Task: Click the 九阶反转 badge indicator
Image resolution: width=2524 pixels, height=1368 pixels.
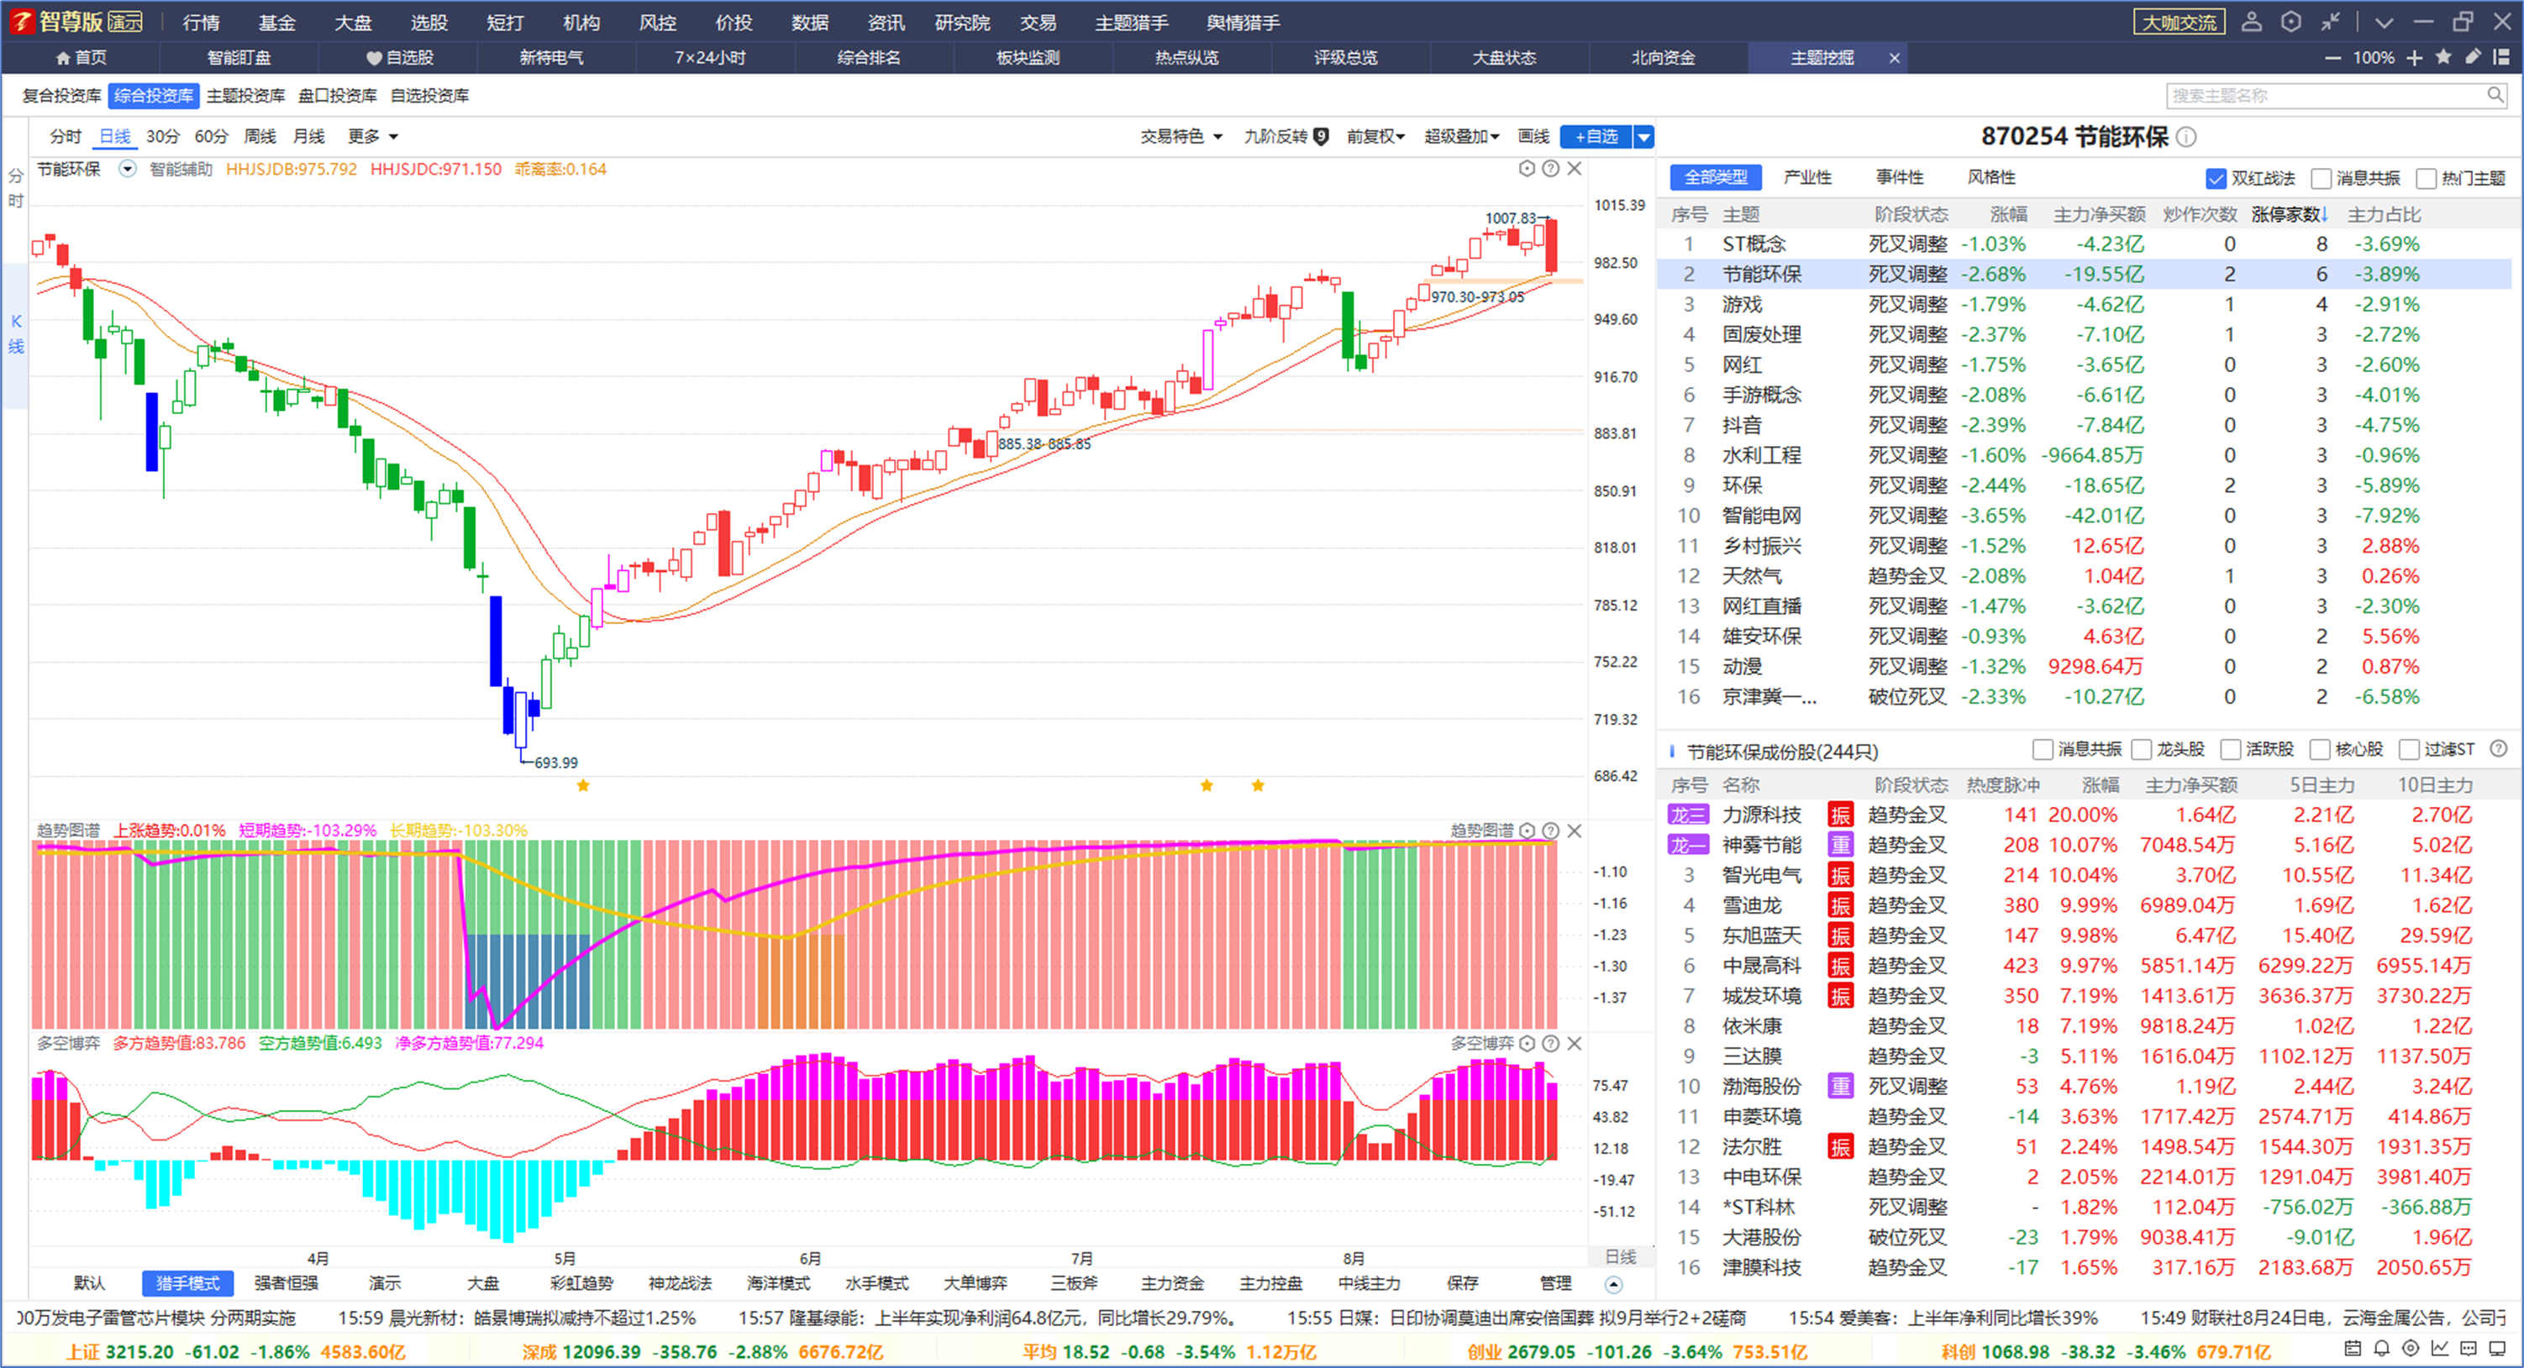Action: 1322,136
